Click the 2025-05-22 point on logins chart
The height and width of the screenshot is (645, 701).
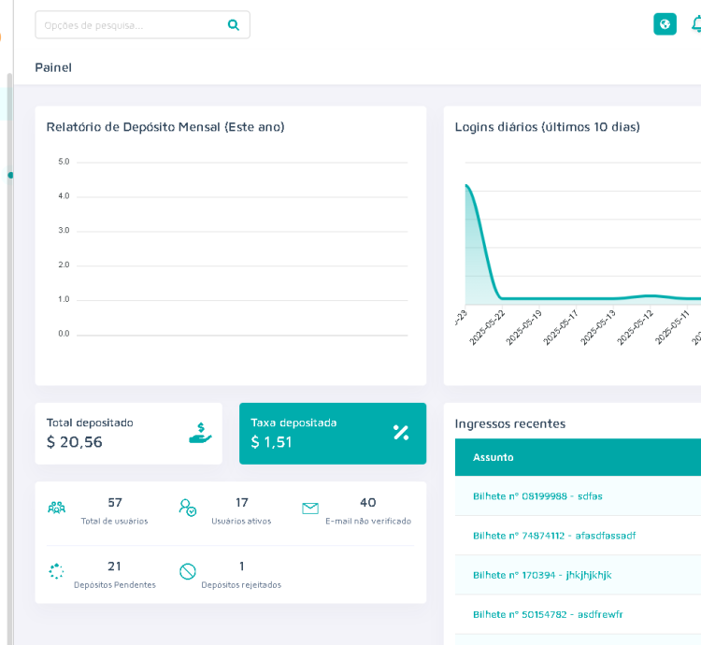pos(502,297)
